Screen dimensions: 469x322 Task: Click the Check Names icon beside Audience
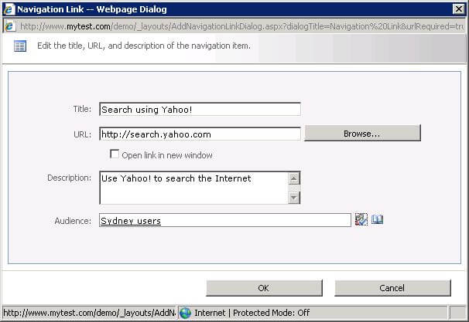(361, 219)
